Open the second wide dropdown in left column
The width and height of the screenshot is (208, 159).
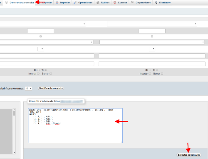click(47, 42)
